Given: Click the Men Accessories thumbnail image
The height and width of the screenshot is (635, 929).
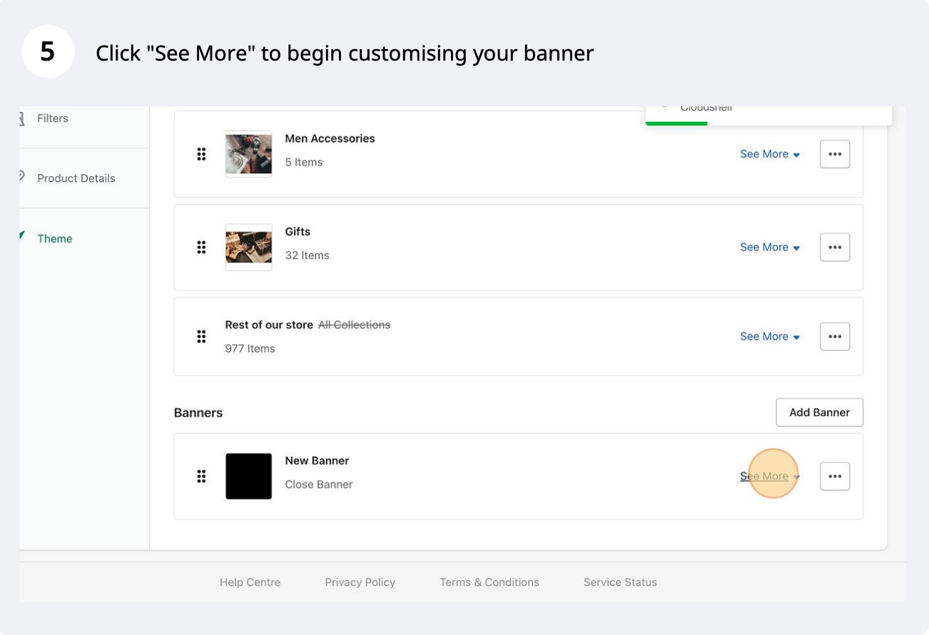Looking at the screenshot, I should [248, 154].
